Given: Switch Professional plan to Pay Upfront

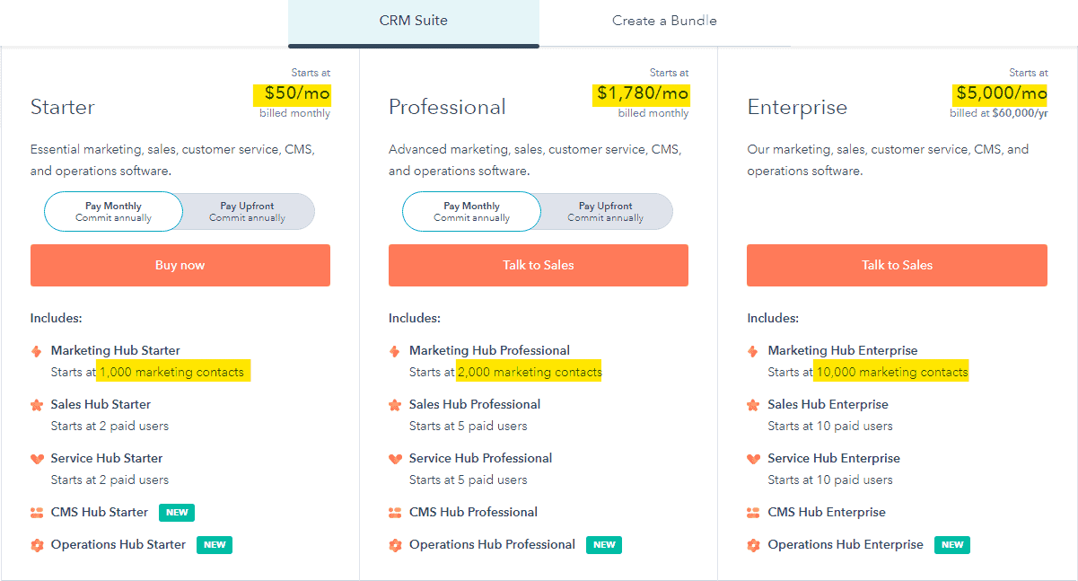Looking at the screenshot, I should (x=605, y=212).
